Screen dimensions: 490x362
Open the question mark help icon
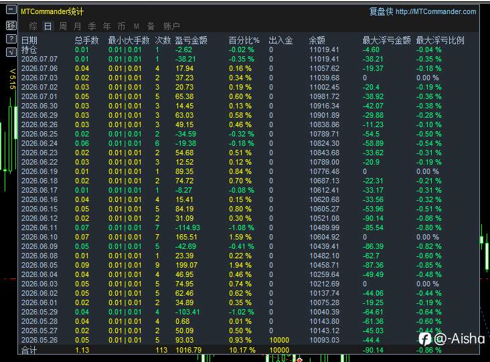click(11, 39)
